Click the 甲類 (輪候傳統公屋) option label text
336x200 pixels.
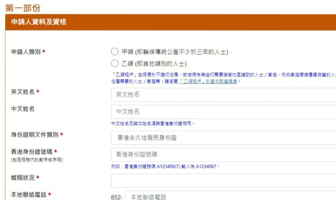pyautogui.click(x=175, y=52)
